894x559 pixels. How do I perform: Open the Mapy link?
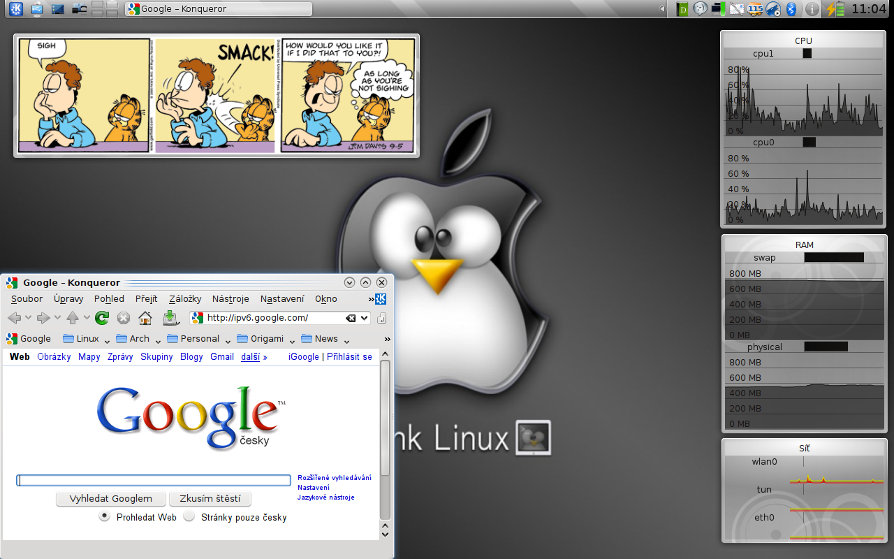[x=89, y=356]
